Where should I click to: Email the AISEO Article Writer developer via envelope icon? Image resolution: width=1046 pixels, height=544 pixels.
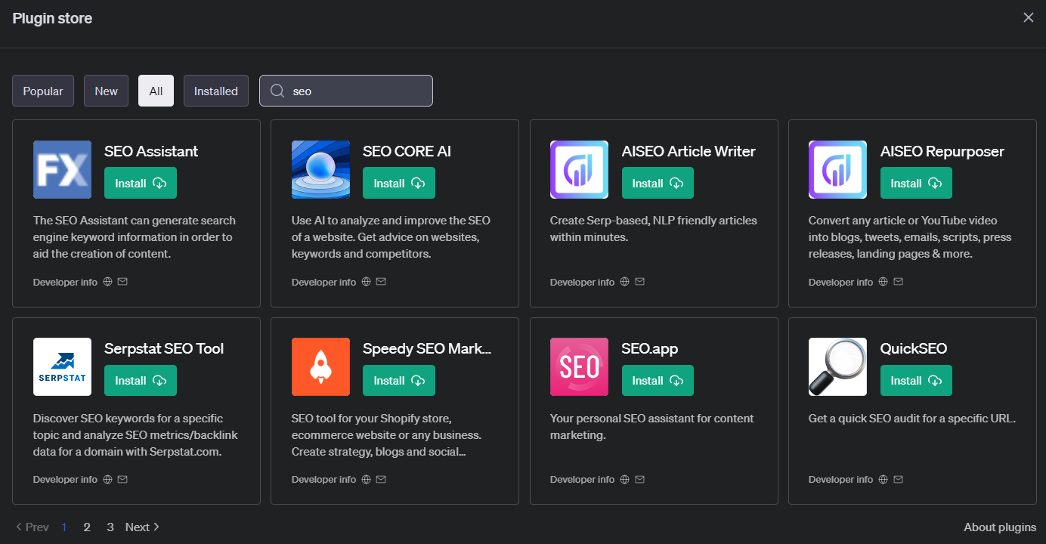[x=639, y=282]
